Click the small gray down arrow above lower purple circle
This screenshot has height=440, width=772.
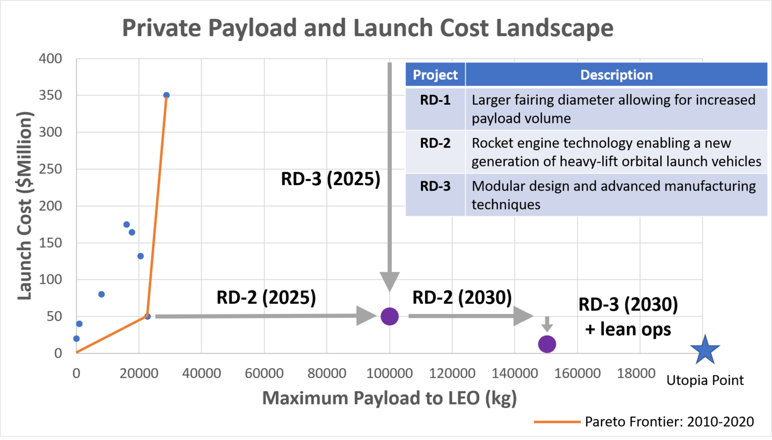click(547, 324)
